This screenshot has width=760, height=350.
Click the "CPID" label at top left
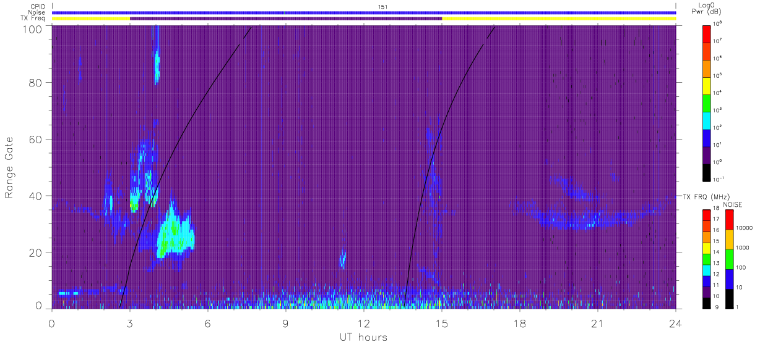point(39,6)
